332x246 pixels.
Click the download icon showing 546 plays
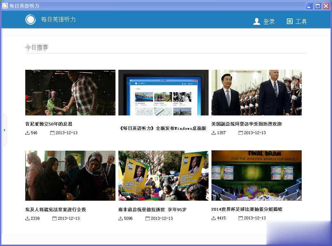(x=27, y=133)
